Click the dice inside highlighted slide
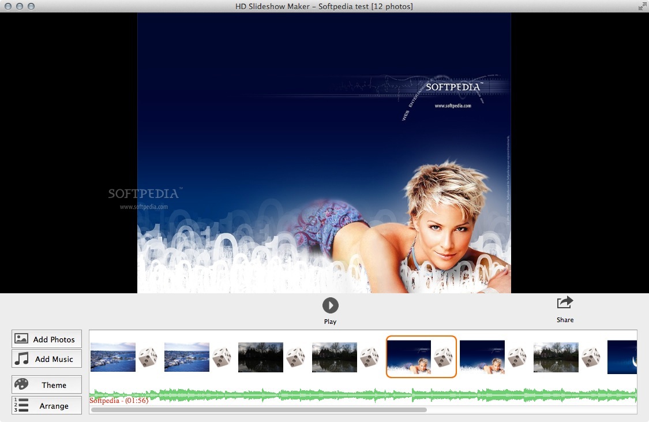 coord(443,357)
